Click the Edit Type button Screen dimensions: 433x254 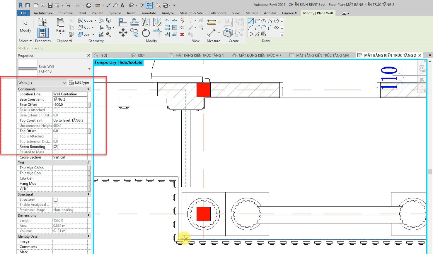tap(79, 83)
